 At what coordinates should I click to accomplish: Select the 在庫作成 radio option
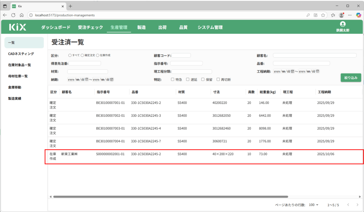(98, 55)
